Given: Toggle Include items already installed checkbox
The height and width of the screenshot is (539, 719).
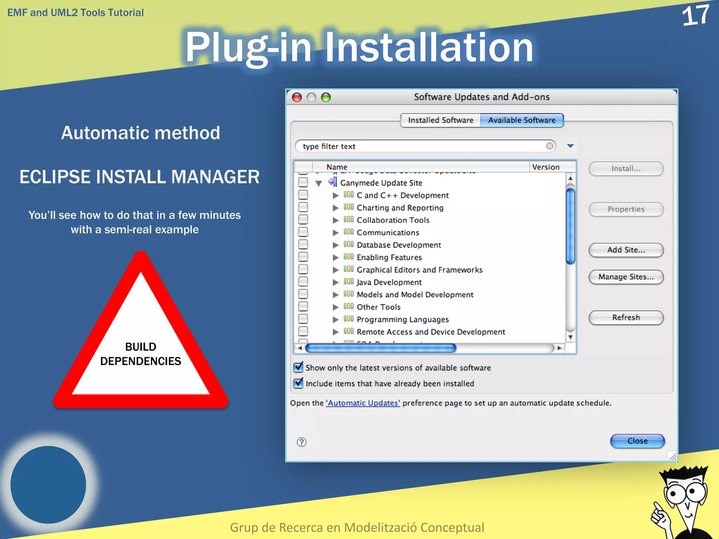Looking at the screenshot, I should click(x=298, y=383).
